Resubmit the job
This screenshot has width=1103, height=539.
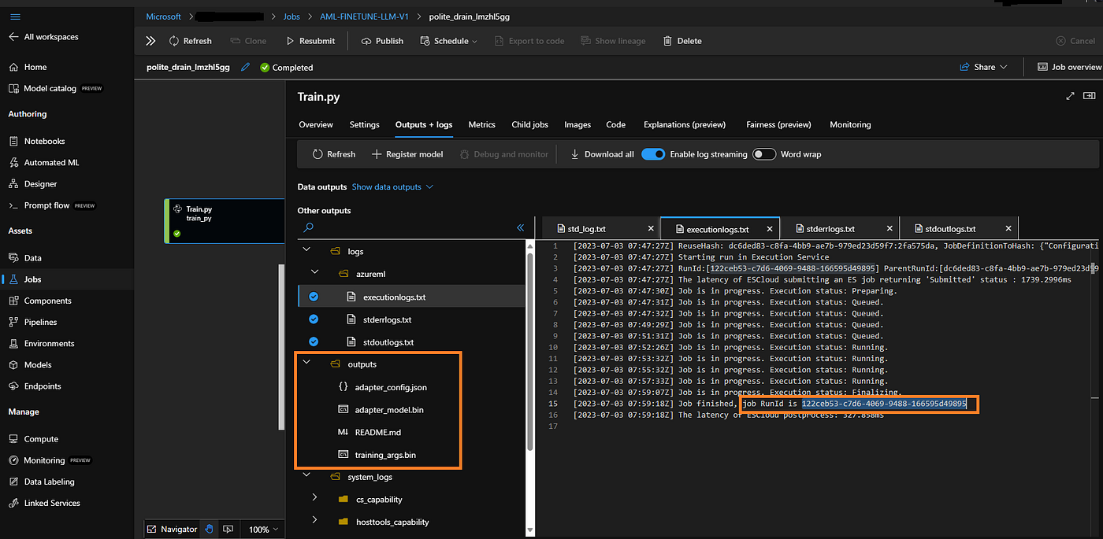(x=310, y=41)
